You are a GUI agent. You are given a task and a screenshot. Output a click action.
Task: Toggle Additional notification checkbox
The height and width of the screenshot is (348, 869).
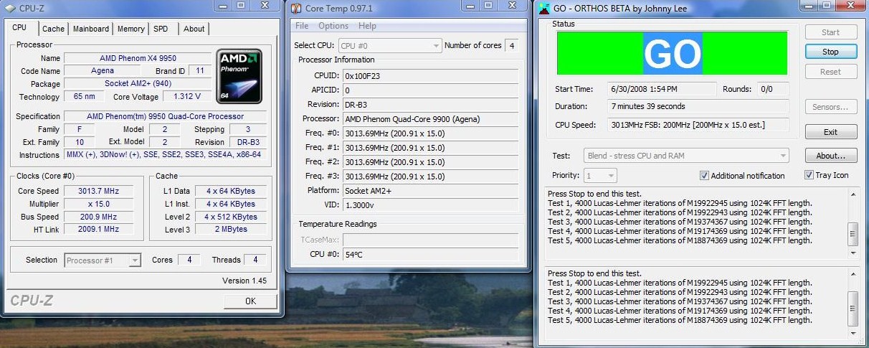(704, 176)
